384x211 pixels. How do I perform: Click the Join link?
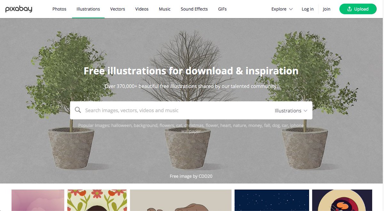pos(326,9)
